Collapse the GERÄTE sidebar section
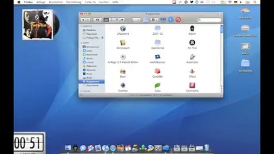Image resolution: width=274 pixels, height=154 pixels. tap(81, 26)
